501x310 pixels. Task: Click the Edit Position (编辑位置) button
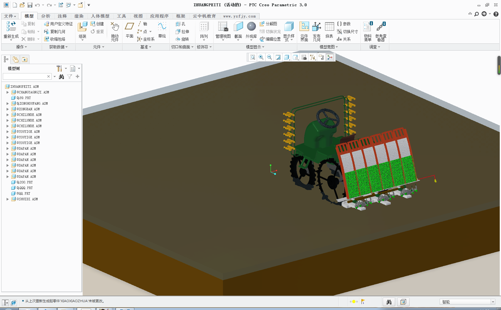pos(270,39)
